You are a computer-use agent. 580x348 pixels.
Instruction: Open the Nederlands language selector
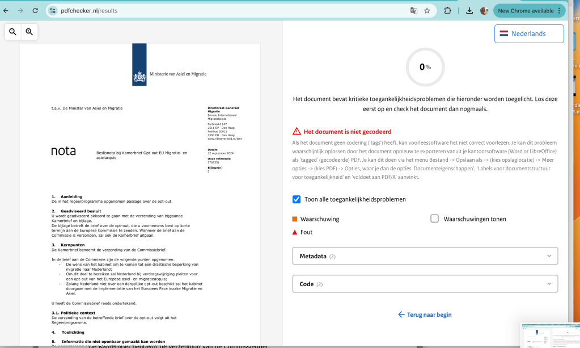point(529,33)
